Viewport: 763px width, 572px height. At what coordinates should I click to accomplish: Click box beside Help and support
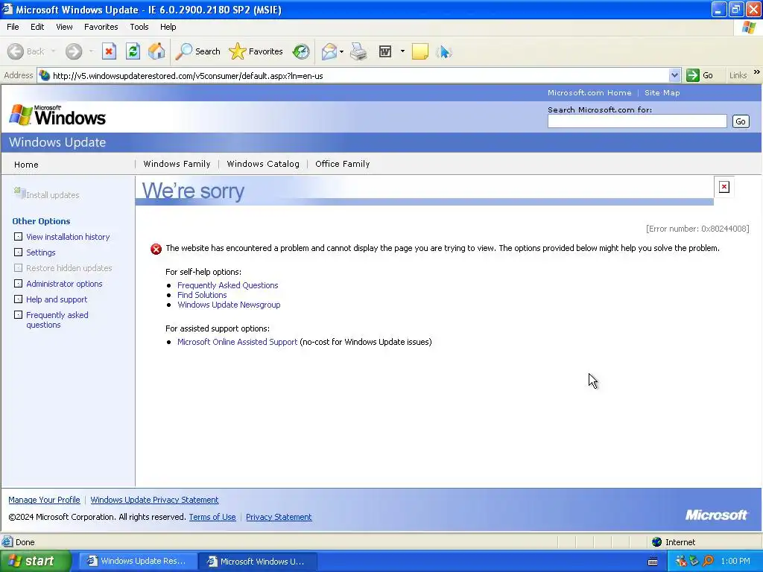[x=18, y=299]
